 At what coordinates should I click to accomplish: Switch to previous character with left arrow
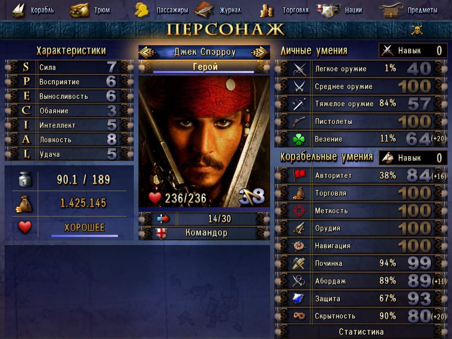pyautogui.click(x=147, y=52)
